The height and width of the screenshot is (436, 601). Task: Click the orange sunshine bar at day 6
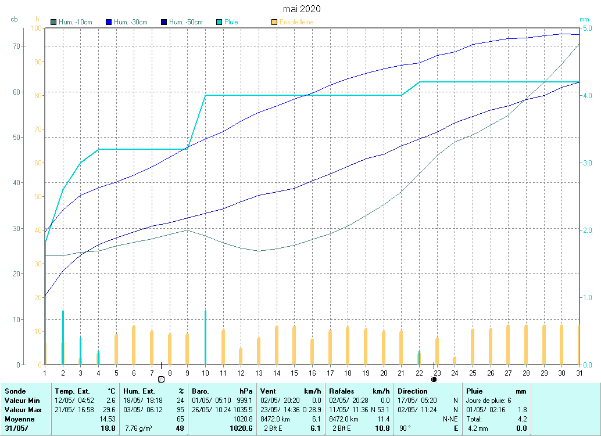[x=134, y=345]
